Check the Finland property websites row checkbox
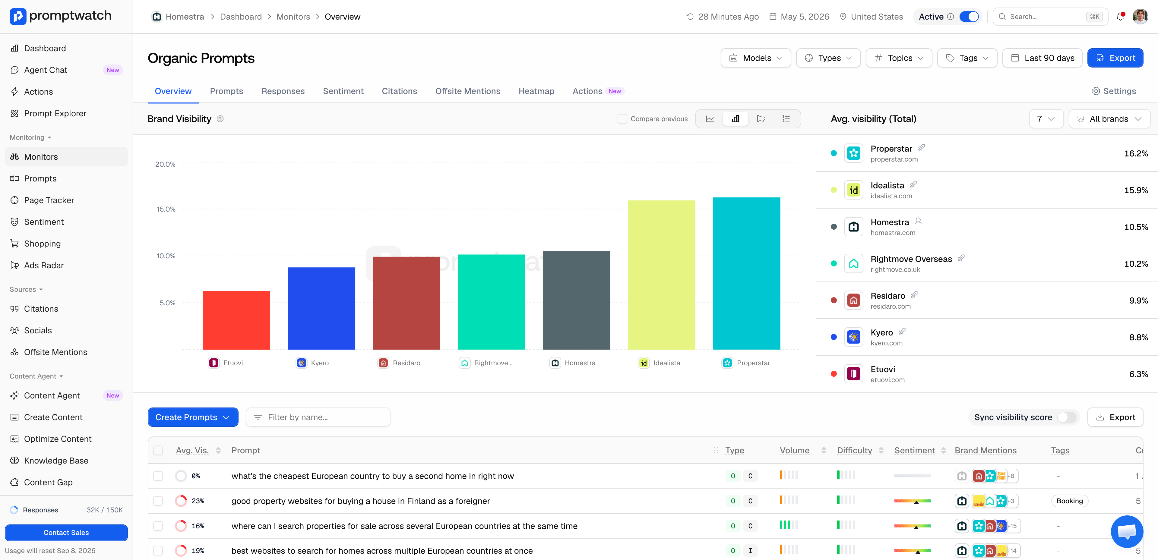This screenshot has height=560, width=1158. 158,501
